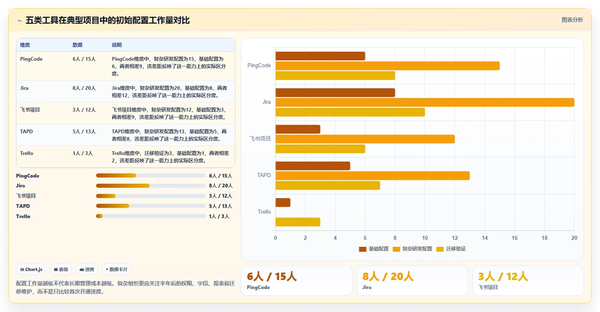Click the 5人 / 13人 table cell

(x=84, y=132)
